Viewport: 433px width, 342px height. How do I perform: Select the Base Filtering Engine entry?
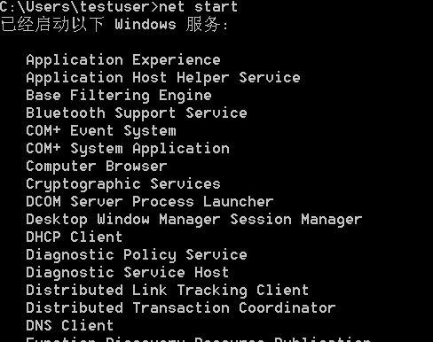click(119, 96)
